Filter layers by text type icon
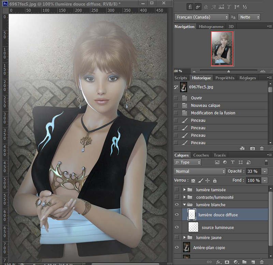Image resolution: width=273 pixels, height=265 pixels. pyautogui.click(x=233, y=163)
